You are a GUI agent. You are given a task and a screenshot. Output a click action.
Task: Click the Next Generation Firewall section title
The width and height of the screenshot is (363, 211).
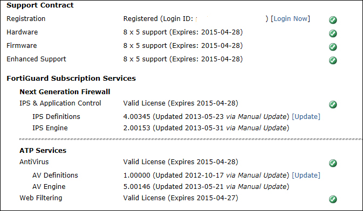point(65,92)
